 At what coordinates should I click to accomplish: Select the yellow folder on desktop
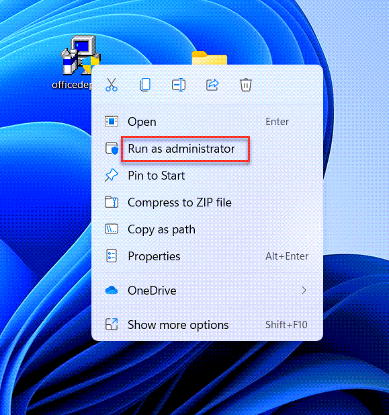click(x=210, y=58)
